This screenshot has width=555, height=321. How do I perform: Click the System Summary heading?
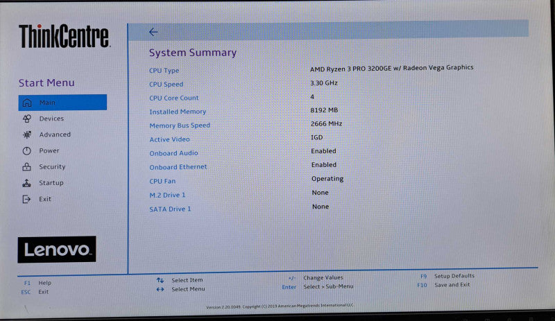[193, 53]
